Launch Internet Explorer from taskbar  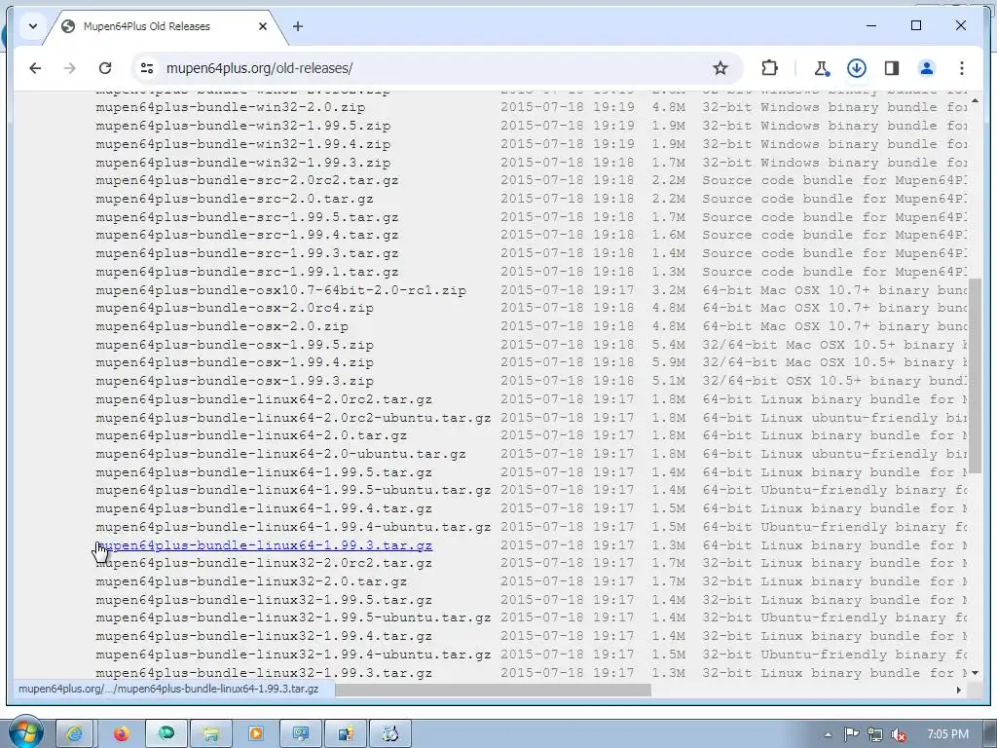click(74, 734)
